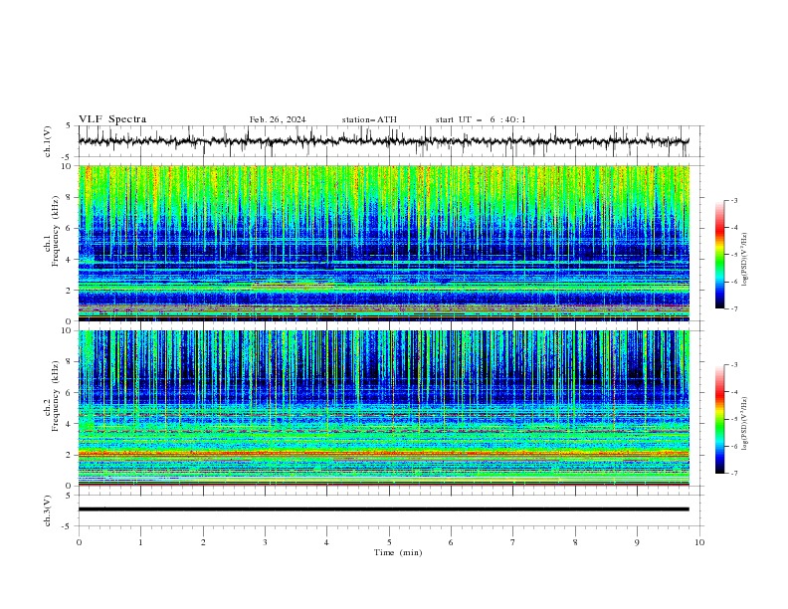Click the ch.3 black voltage trace
The image size is (788, 609).
click(383, 509)
